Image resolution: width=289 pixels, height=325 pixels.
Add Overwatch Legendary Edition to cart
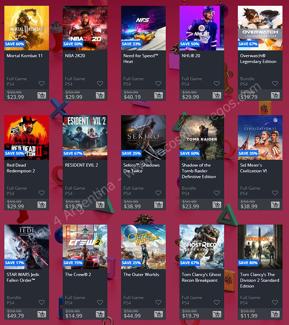click(275, 95)
